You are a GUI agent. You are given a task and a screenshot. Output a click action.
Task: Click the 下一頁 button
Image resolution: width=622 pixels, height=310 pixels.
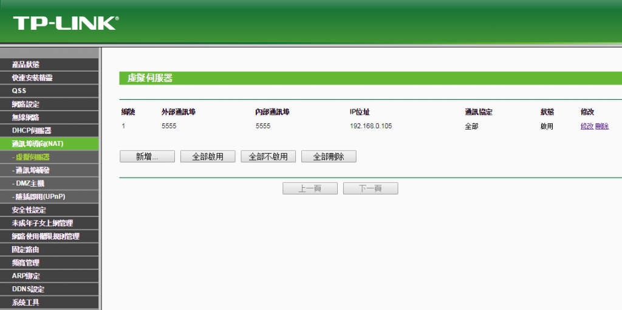371,188
